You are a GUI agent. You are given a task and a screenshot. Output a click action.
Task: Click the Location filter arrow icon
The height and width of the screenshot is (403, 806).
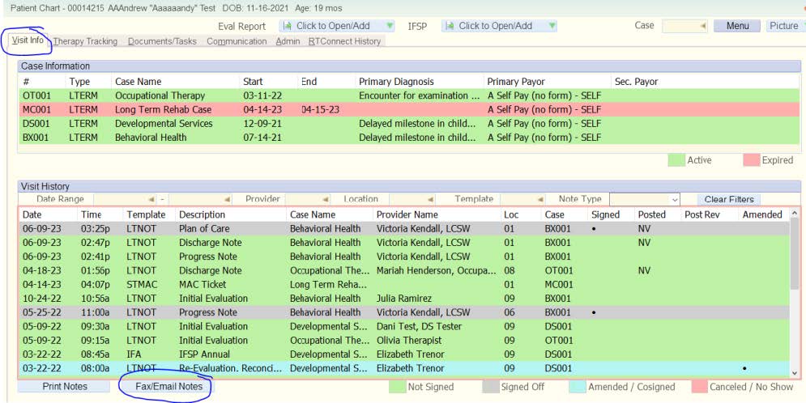[x=429, y=199]
